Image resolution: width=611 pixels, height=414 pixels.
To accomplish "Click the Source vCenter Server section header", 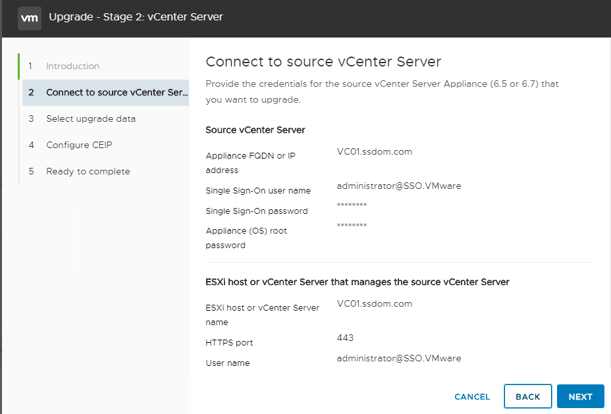I will (x=255, y=130).
